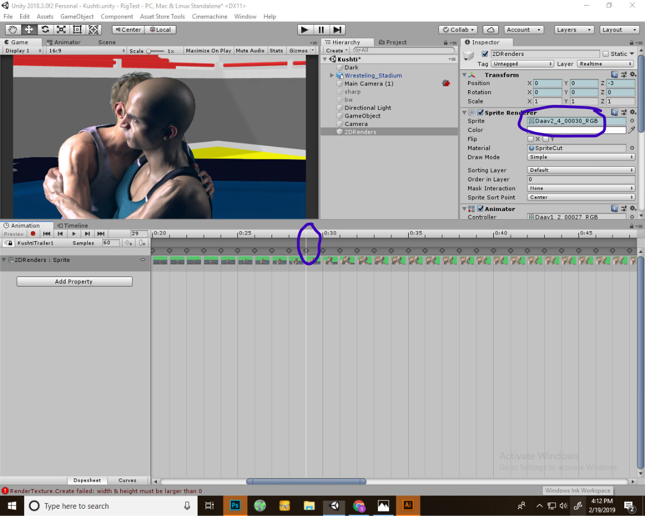Open the GameObject menu
The height and width of the screenshot is (516, 645).
pyautogui.click(x=77, y=16)
